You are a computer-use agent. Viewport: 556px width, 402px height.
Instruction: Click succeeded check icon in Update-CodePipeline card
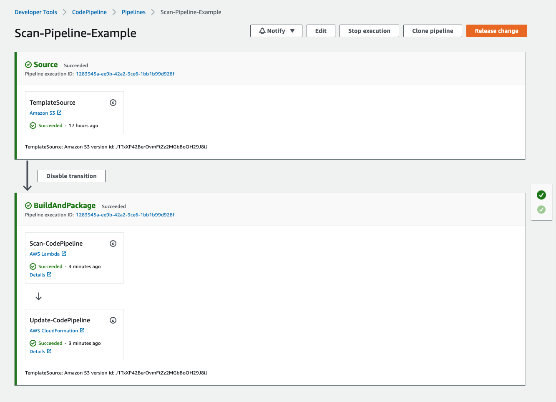coord(33,343)
